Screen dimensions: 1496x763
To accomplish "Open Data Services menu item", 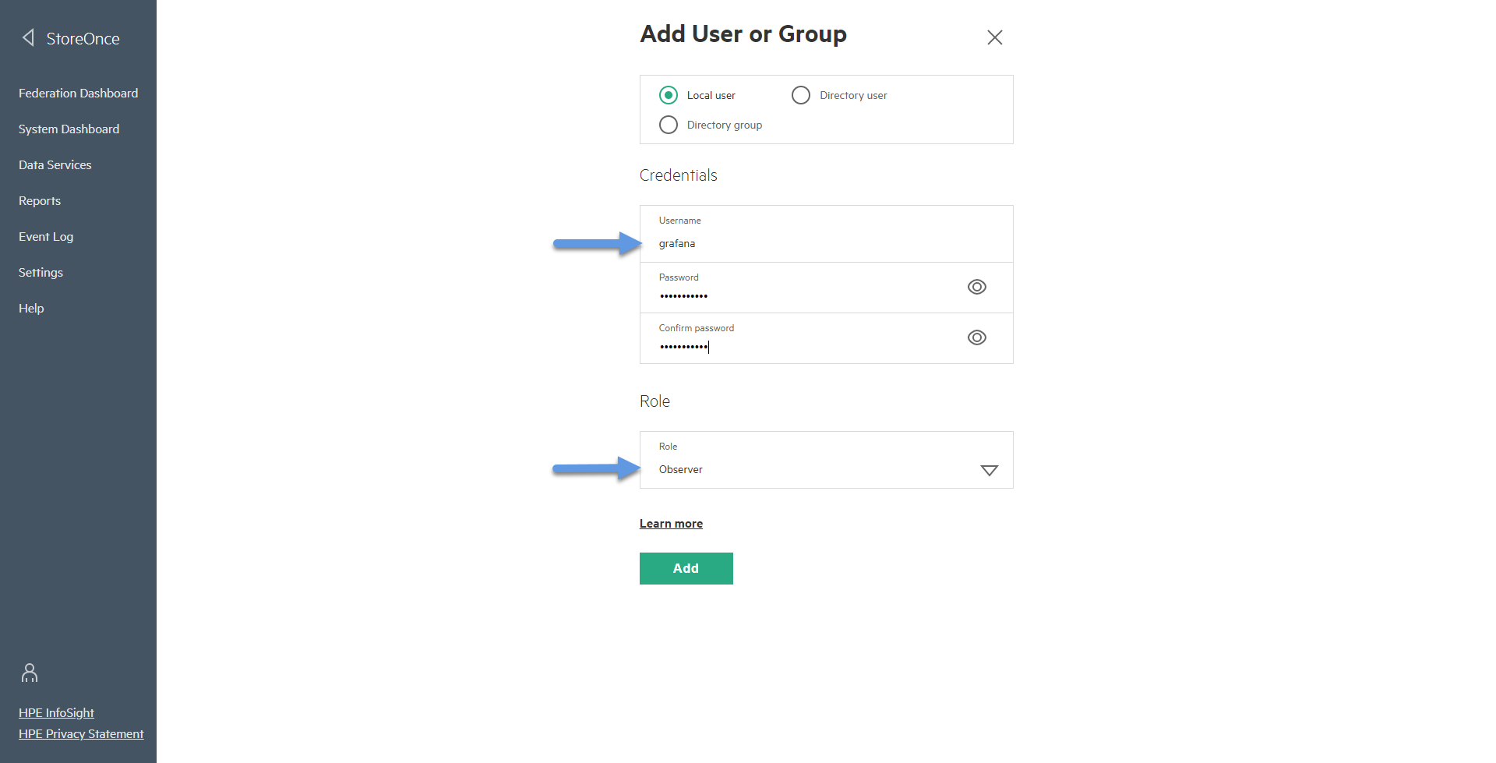I will pos(55,164).
